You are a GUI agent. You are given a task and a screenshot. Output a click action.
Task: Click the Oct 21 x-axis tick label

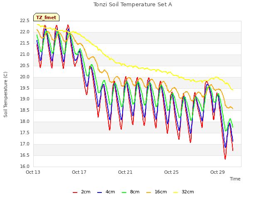click(x=125, y=172)
